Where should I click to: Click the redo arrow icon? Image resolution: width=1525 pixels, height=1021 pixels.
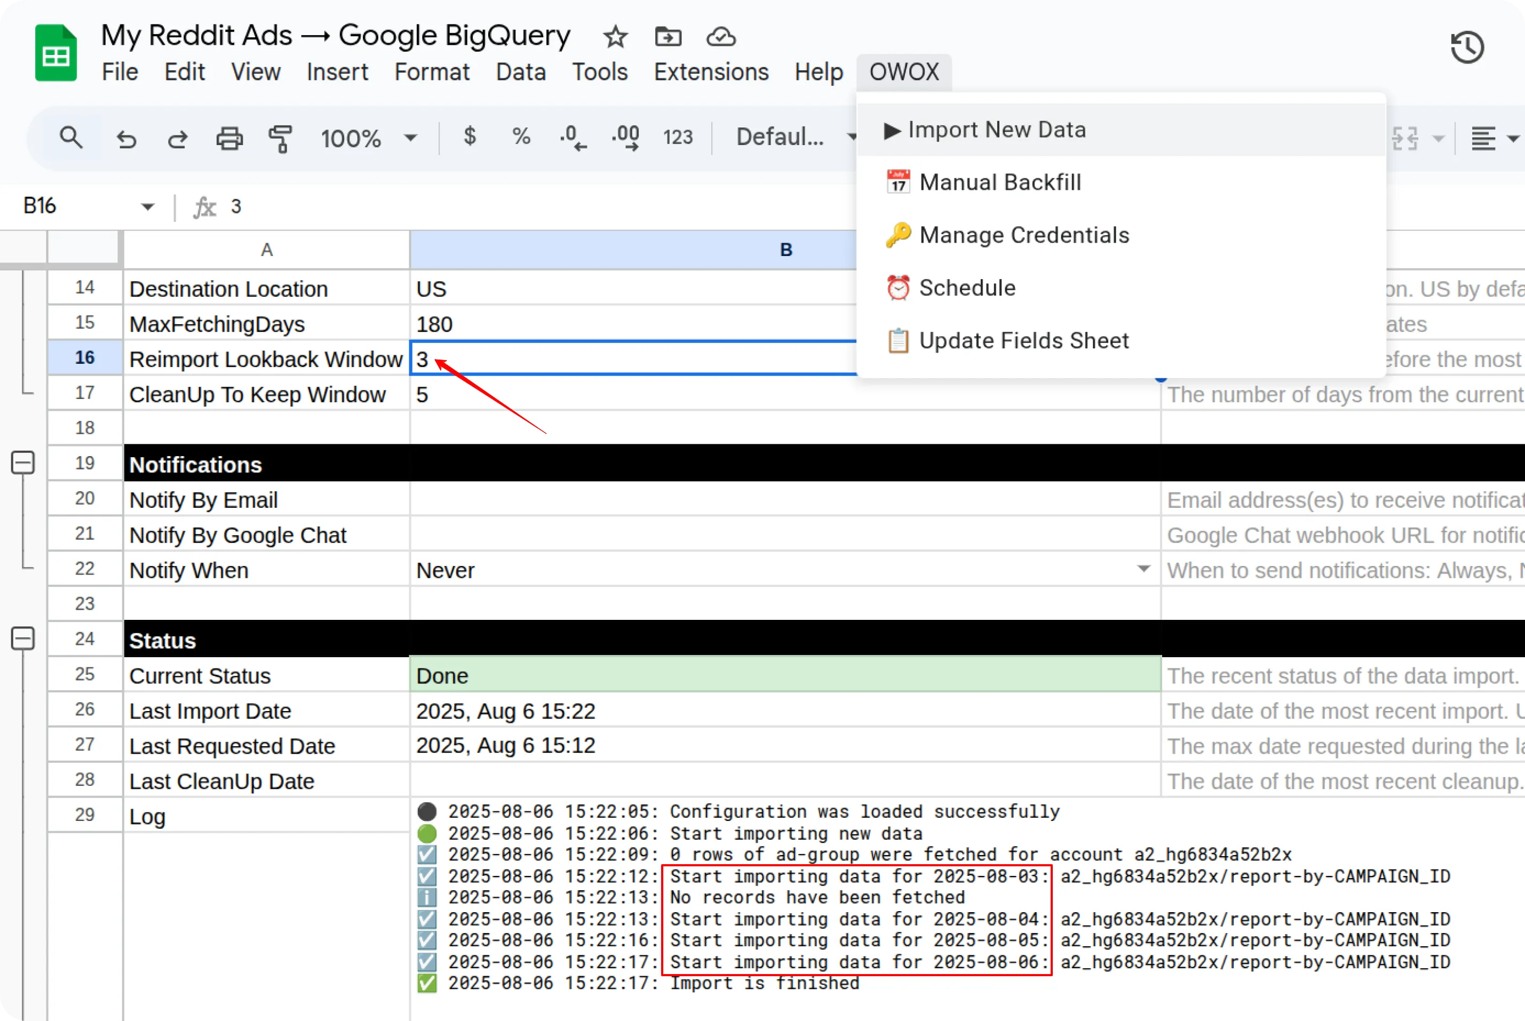pyautogui.click(x=177, y=138)
